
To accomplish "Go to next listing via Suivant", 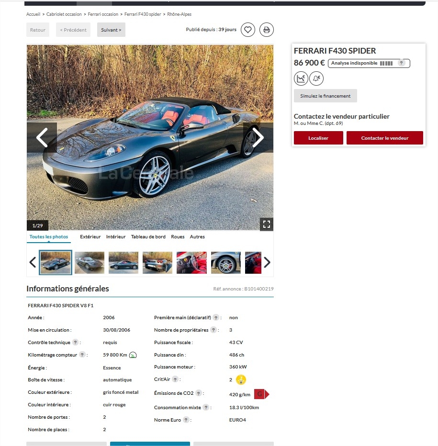I will click(x=111, y=30).
